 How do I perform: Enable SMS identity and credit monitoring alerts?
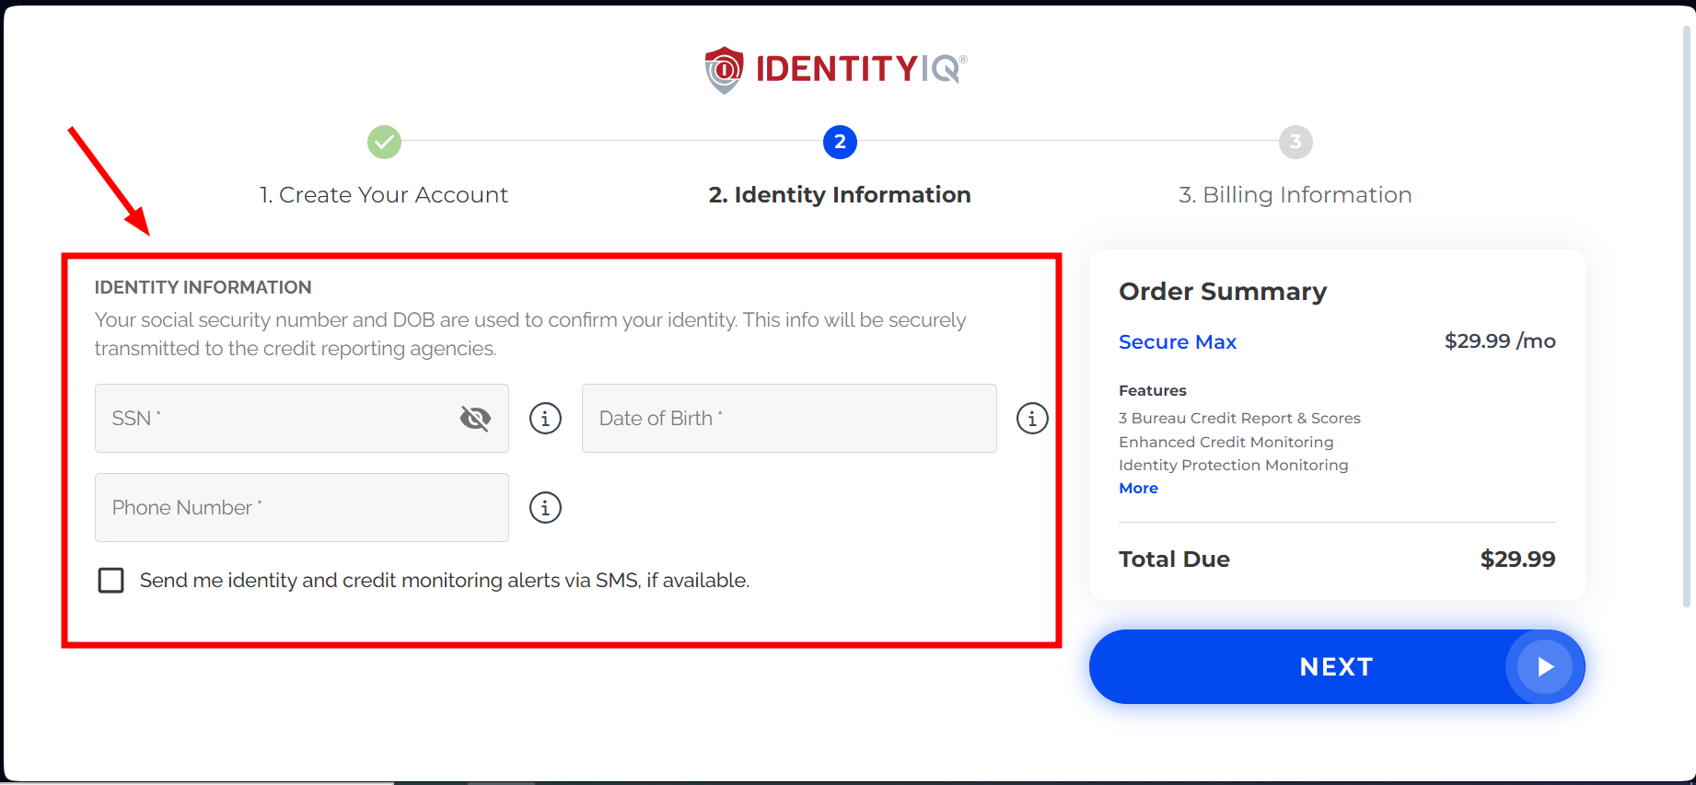110,580
